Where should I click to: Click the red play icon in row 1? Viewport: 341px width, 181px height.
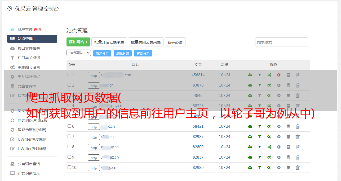(x=279, y=75)
